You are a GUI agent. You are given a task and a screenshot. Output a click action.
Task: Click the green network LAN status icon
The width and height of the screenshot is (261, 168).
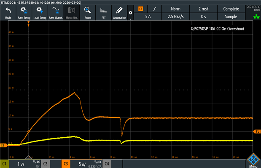tap(256, 16)
